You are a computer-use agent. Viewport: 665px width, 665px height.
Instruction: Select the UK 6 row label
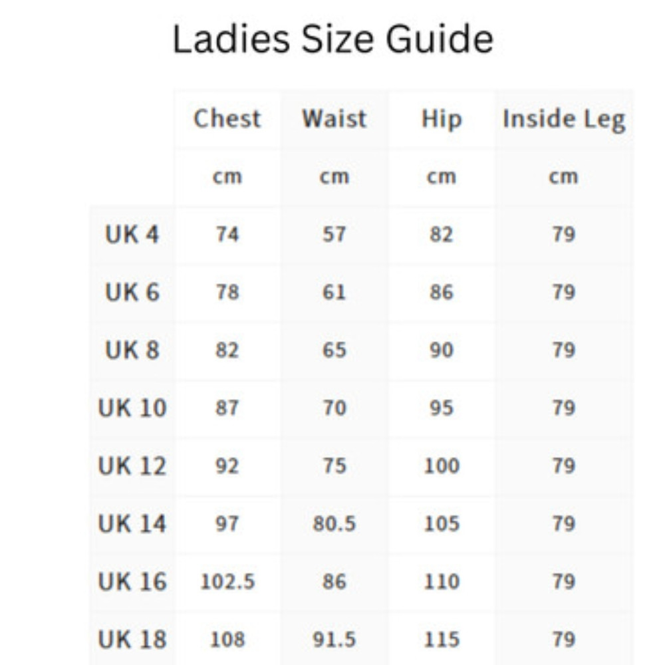coord(132,292)
